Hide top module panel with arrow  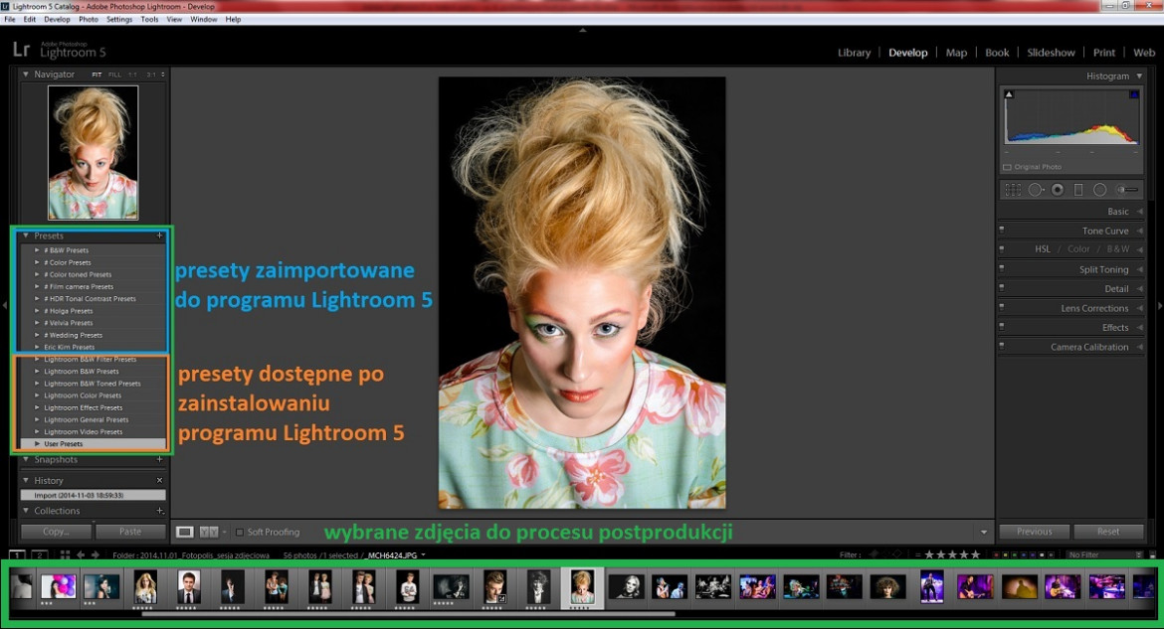582,31
